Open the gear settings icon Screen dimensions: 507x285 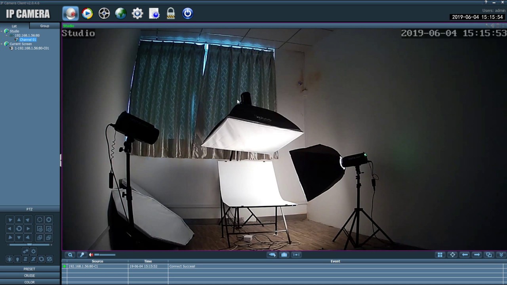pyautogui.click(x=137, y=13)
